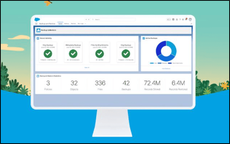Screen dimensions: 230x144
Task: Expand the chevron beside the last navigation tab
Action: (x=85, y=24)
